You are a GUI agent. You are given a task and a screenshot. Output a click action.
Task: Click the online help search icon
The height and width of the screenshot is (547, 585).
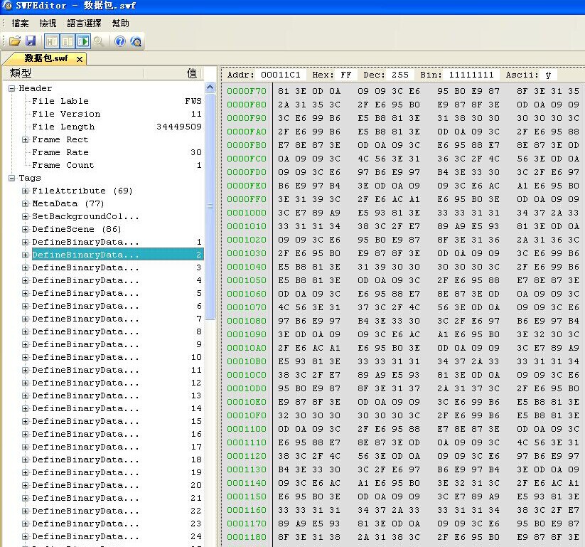(136, 41)
